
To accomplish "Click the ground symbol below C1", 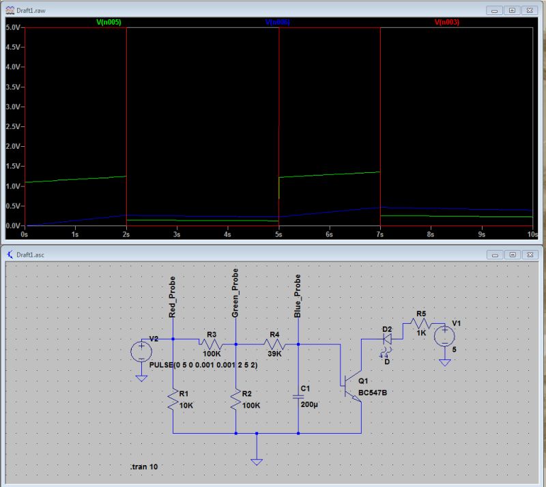I will [256, 461].
